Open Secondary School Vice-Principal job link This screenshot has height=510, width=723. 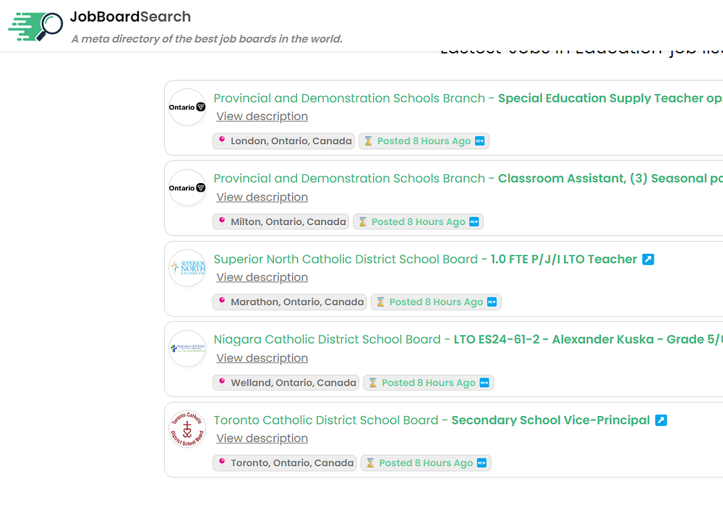click(x=550, y=420)
